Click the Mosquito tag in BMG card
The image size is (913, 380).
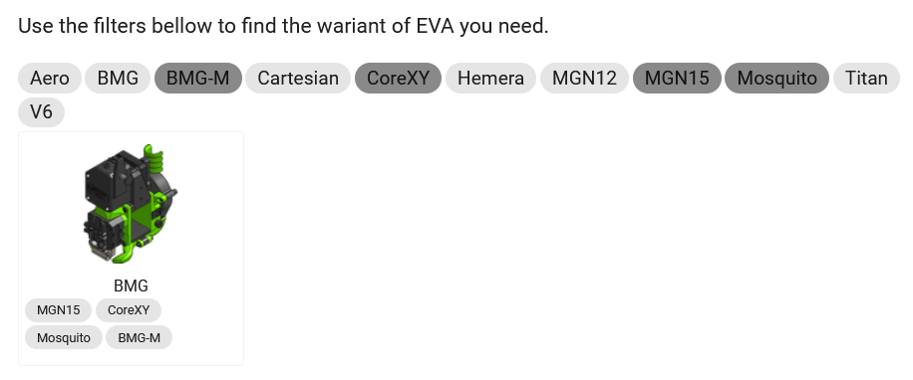click(x=64, y=337)
